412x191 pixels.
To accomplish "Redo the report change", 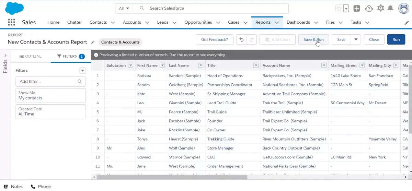I will 252,39.
